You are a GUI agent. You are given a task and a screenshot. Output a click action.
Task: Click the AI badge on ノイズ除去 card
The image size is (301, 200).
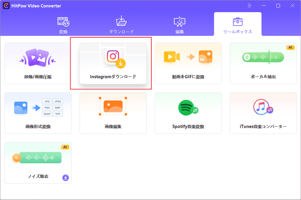[x=65, y=147]
